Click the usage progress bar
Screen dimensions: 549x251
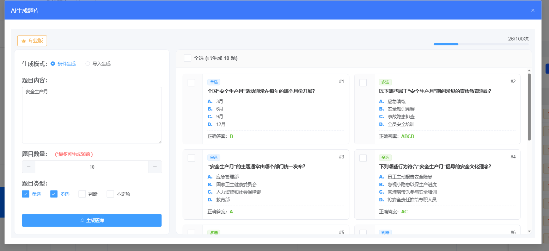coord(481,44)
